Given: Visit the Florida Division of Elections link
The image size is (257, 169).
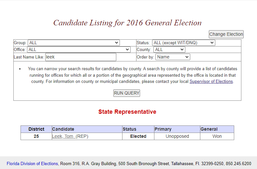Looking at the screenshot, I should (33, 163).
